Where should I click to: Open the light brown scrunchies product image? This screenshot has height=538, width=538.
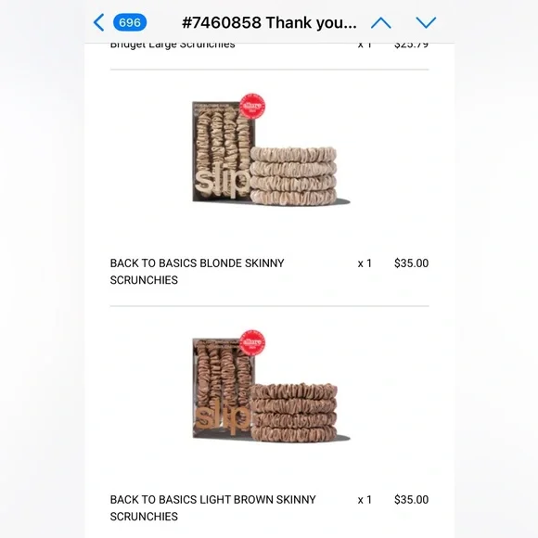point(271,387)
